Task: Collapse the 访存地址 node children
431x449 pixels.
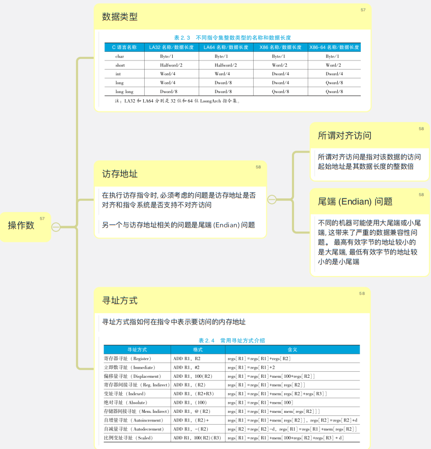Action: coord(272,199)
